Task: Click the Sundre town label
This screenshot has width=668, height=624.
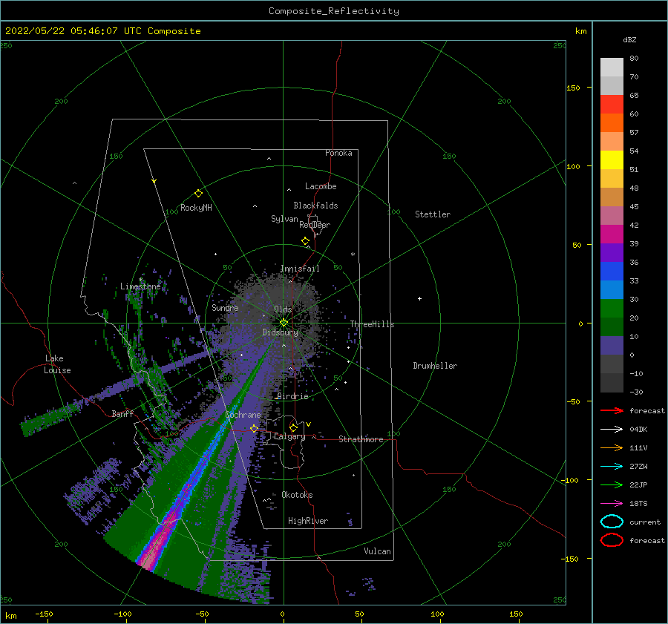Action: click(x=225, y=307)
